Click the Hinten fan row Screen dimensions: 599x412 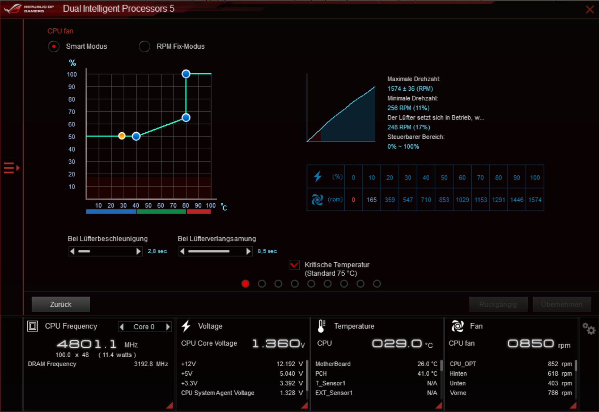coord(511,373)
